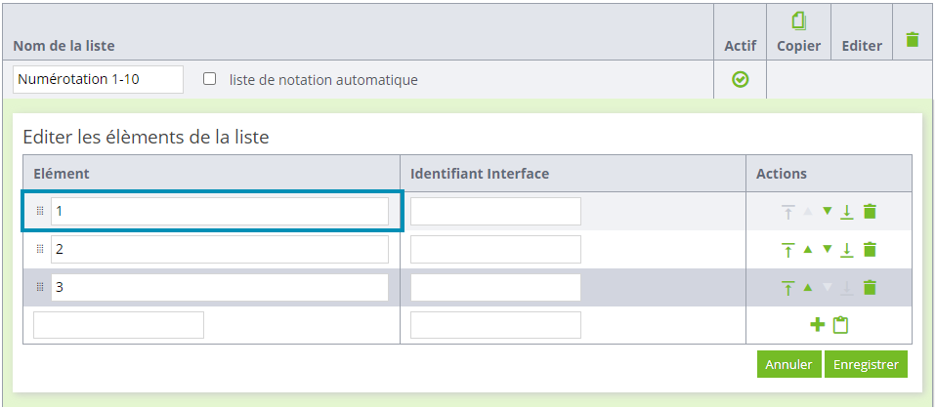Add a new element with plus icon
The image size is (936, 408).
point(817,325)
